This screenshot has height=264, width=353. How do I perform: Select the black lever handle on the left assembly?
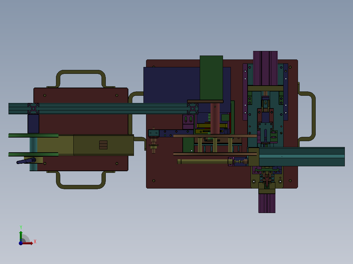pos(26,161)
